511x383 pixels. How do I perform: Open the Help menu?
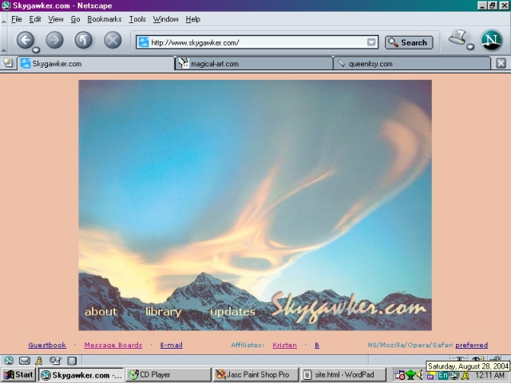pyautogui.click(x=193, y=19)
